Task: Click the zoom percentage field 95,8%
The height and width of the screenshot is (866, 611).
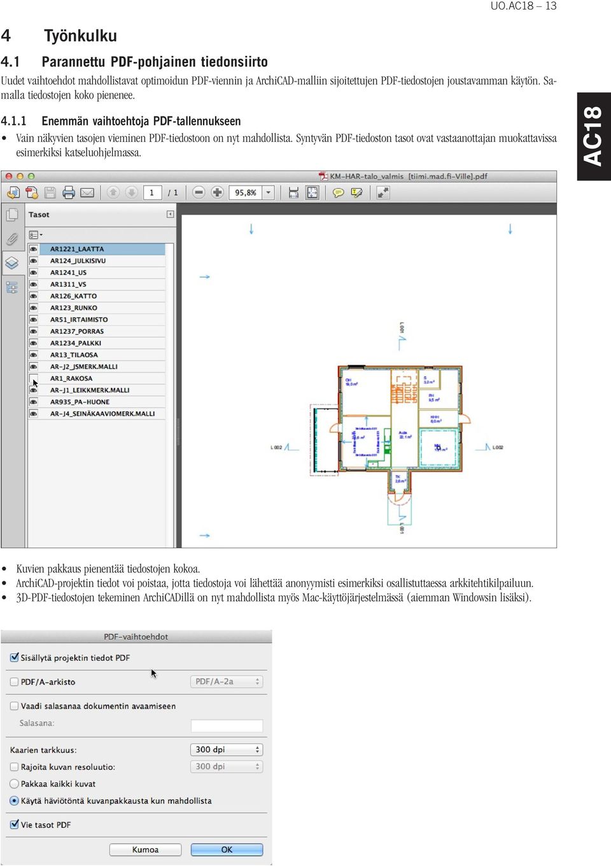Action: pyautogui.click(x=246, y=192)
